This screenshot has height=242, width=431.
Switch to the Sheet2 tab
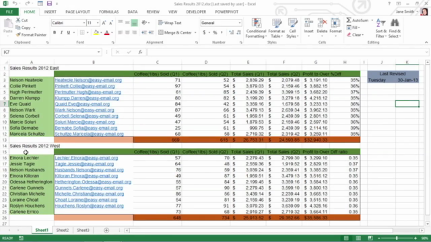coord(63,230)
